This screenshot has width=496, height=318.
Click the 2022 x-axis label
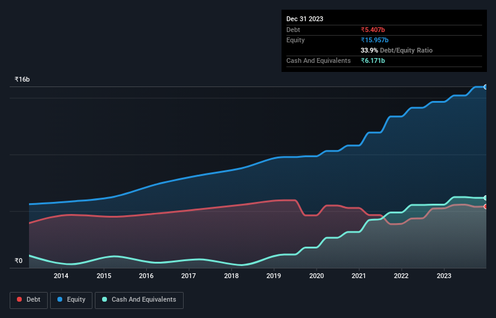click(x=401, y=276)
